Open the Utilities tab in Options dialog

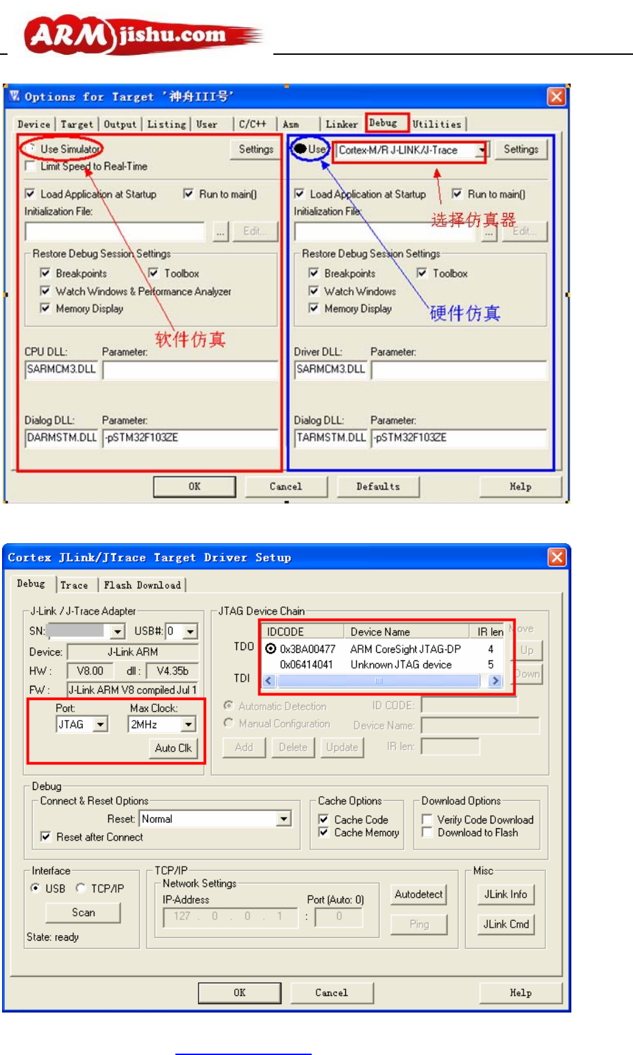click(437, 124)
